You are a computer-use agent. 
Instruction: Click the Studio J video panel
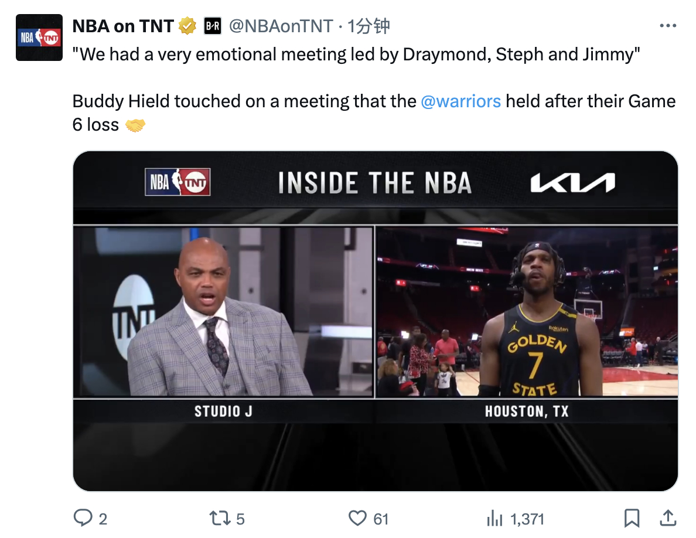pyautogui.click(x=223, y=312)
